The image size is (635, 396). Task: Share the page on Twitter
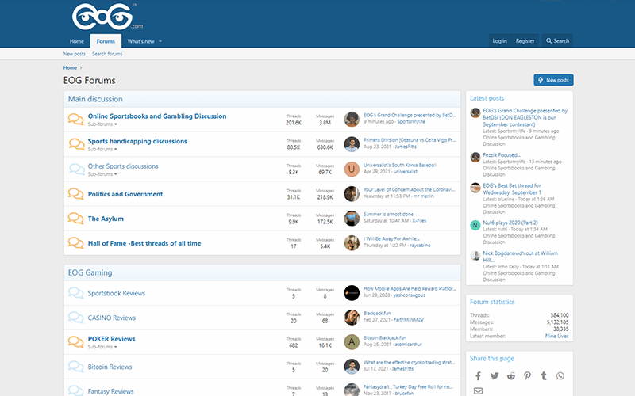495,375
